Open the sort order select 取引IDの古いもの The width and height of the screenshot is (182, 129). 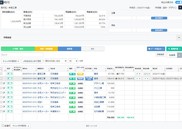56,61
